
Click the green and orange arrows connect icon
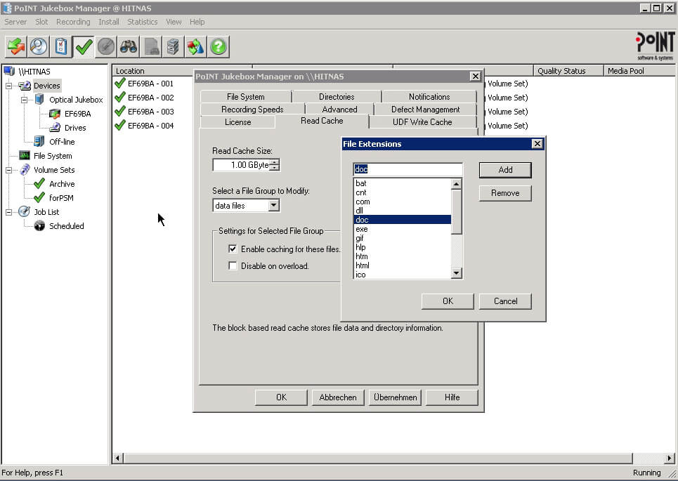pyautogui.click(x=16, y=46)
